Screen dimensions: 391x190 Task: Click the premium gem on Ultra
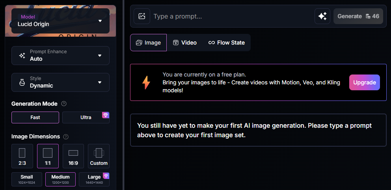coord(105,115)
